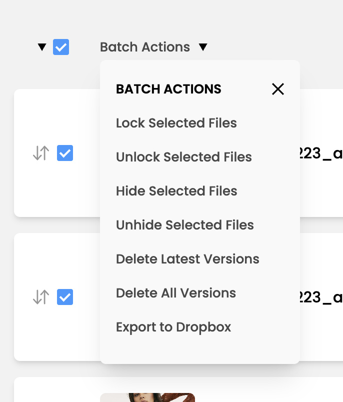This screenshot has width=343, height=402.
Task: Choose Export to Dropbox
Action: pyautogui.click(x=173, y=327)
